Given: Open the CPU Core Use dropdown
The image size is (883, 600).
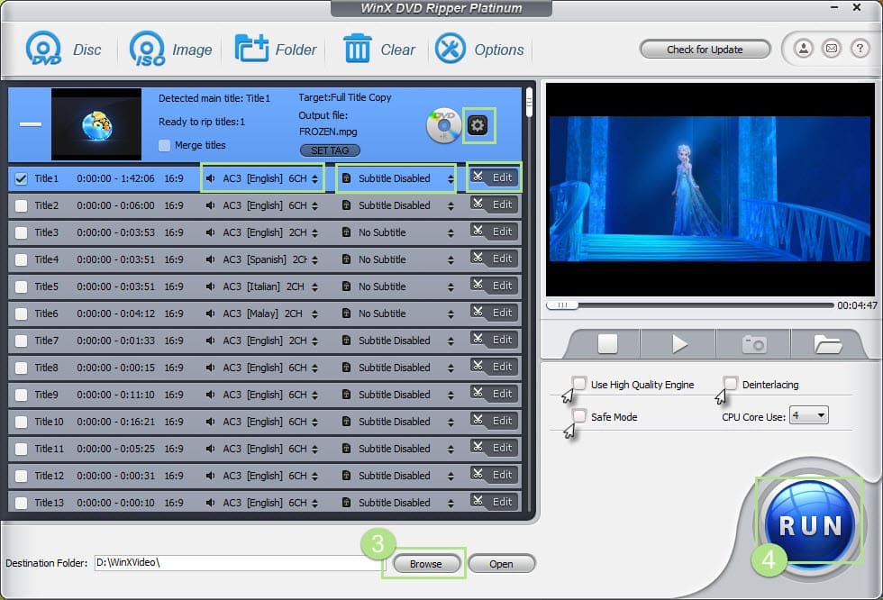Looking at the screenshot, I should click(807, 414).
